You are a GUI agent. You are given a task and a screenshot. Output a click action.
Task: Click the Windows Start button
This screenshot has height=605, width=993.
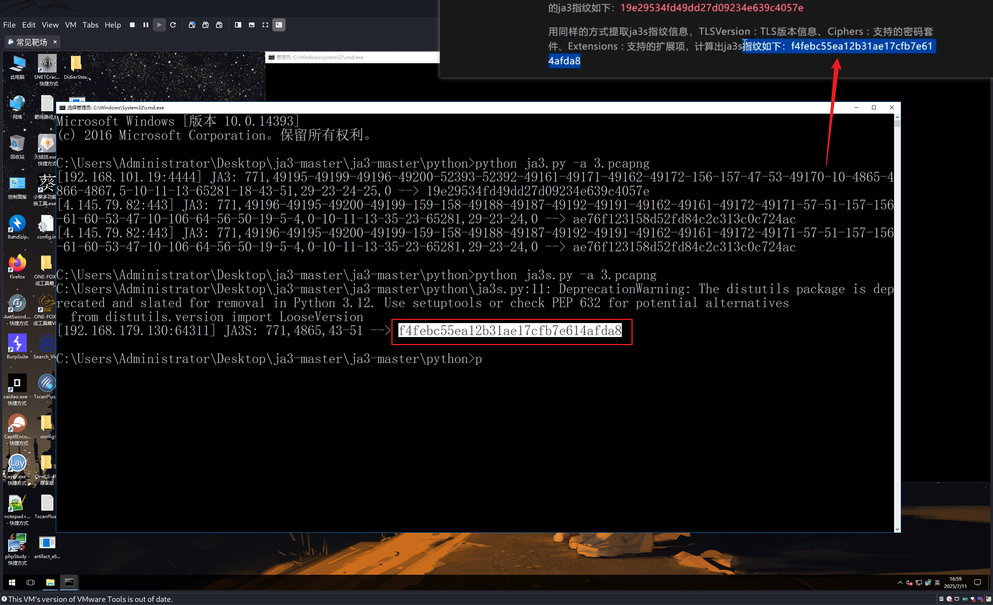click(x=12, y=583)
